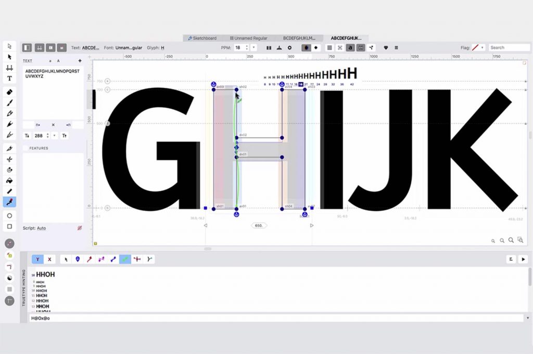Select the red Stem instruction tool
The height and width of the screenshot is (354, 533).
tap(89, 259)
